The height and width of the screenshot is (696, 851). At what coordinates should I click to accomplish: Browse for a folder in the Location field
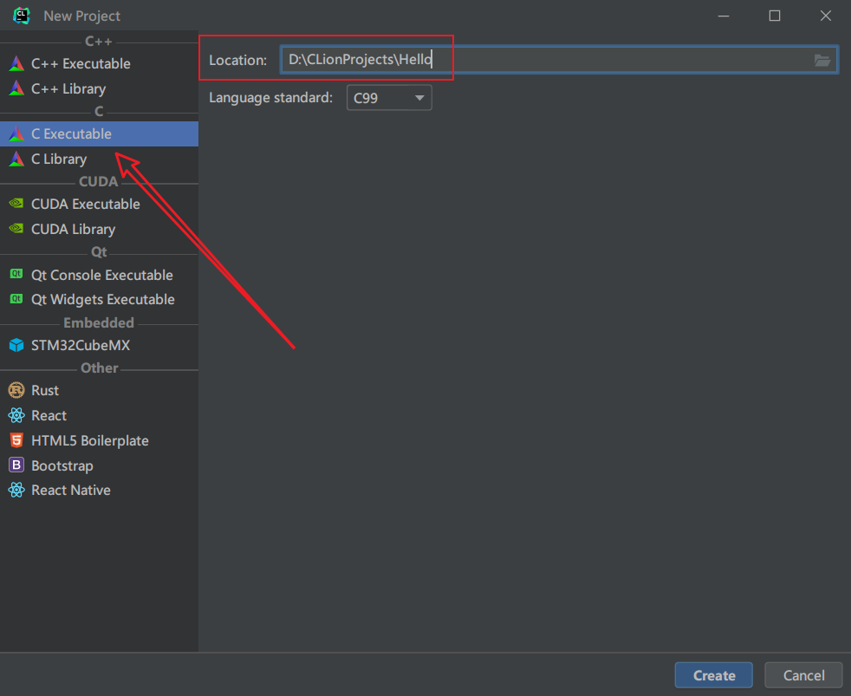coord(822,61)
